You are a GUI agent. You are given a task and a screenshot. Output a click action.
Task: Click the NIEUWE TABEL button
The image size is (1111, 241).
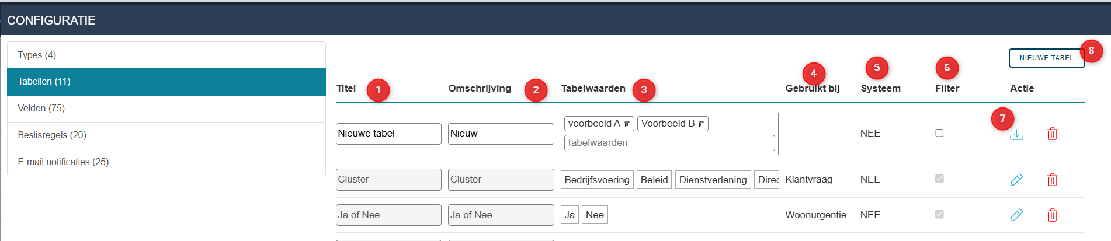coord(1046,58)
